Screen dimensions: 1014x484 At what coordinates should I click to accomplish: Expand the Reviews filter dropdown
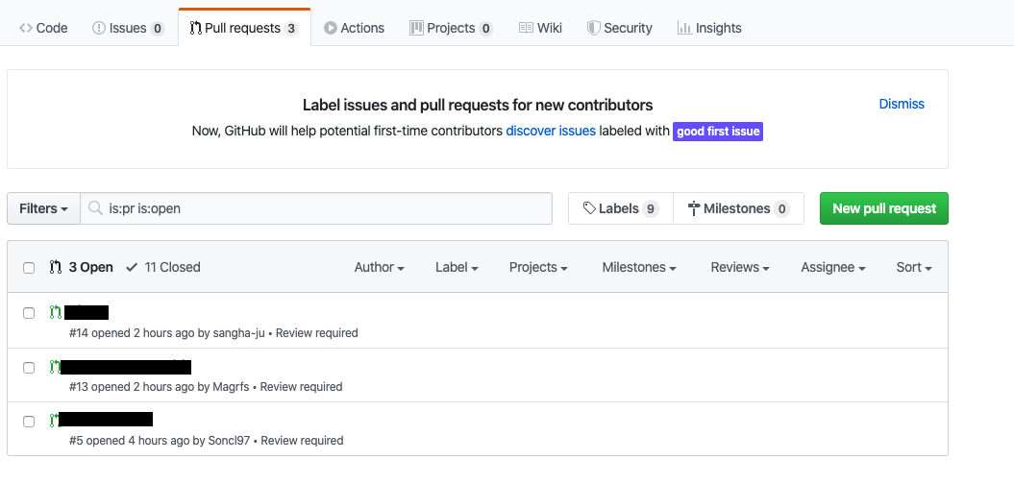[x=740, y=267]
